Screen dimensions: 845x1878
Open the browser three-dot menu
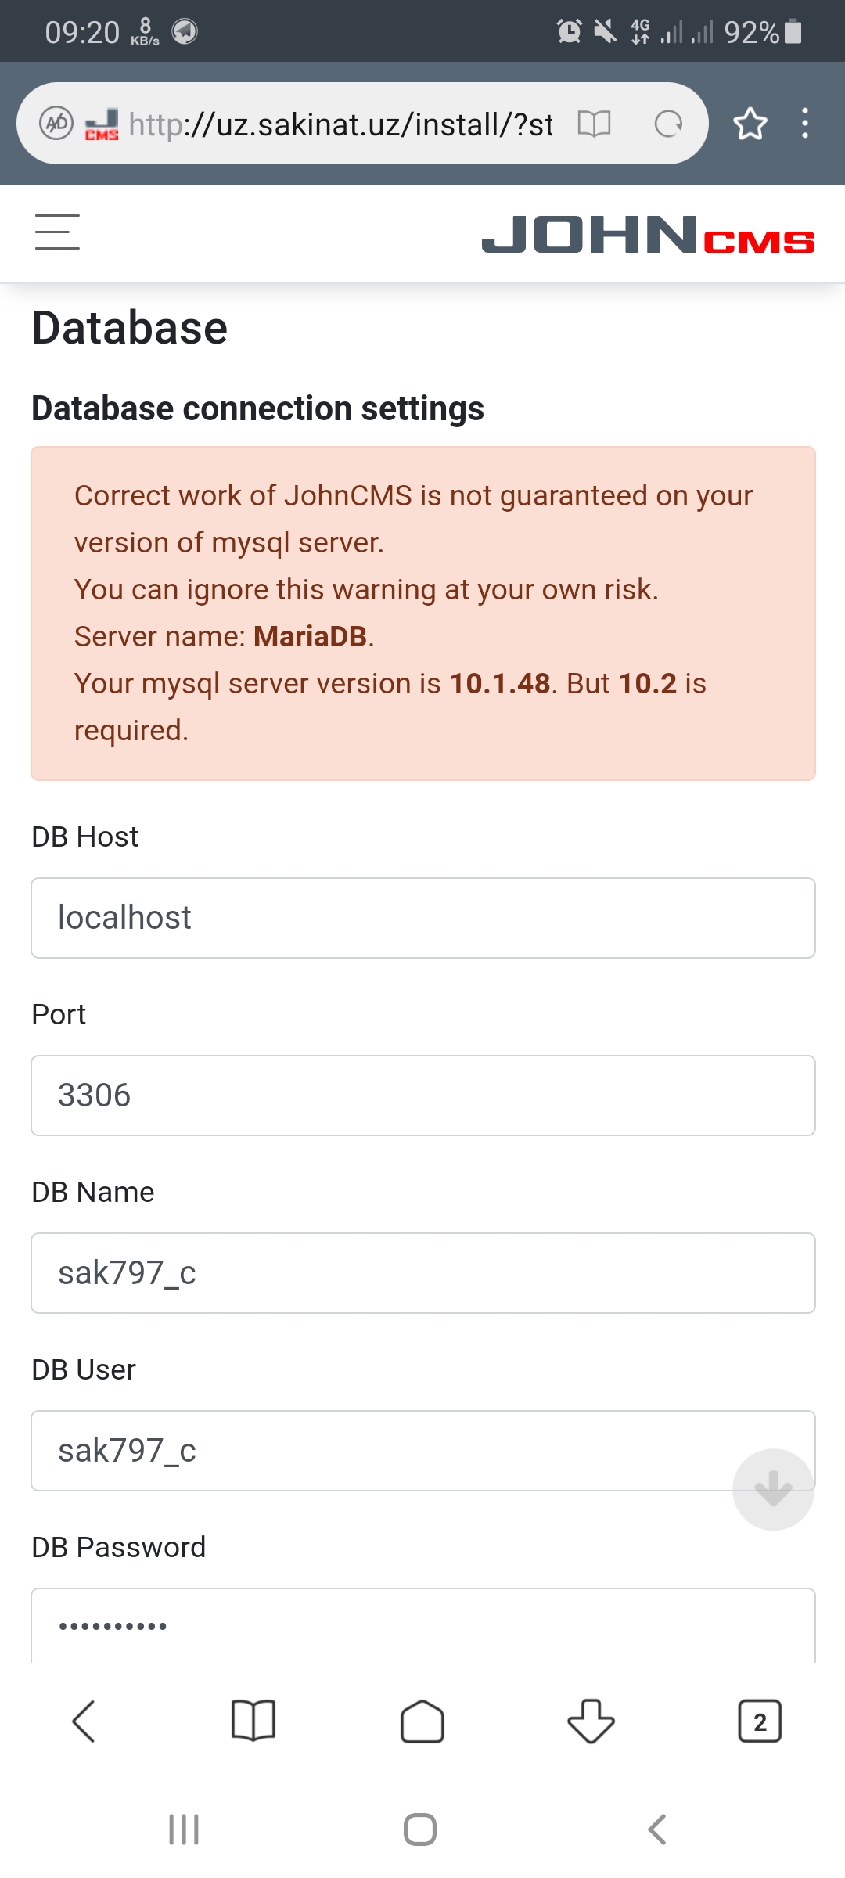tap(804, 124)
